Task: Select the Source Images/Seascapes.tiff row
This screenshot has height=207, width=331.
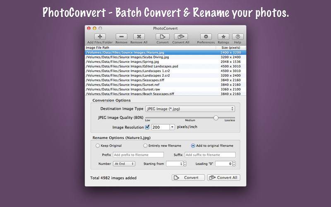Action: click(165, 80)
